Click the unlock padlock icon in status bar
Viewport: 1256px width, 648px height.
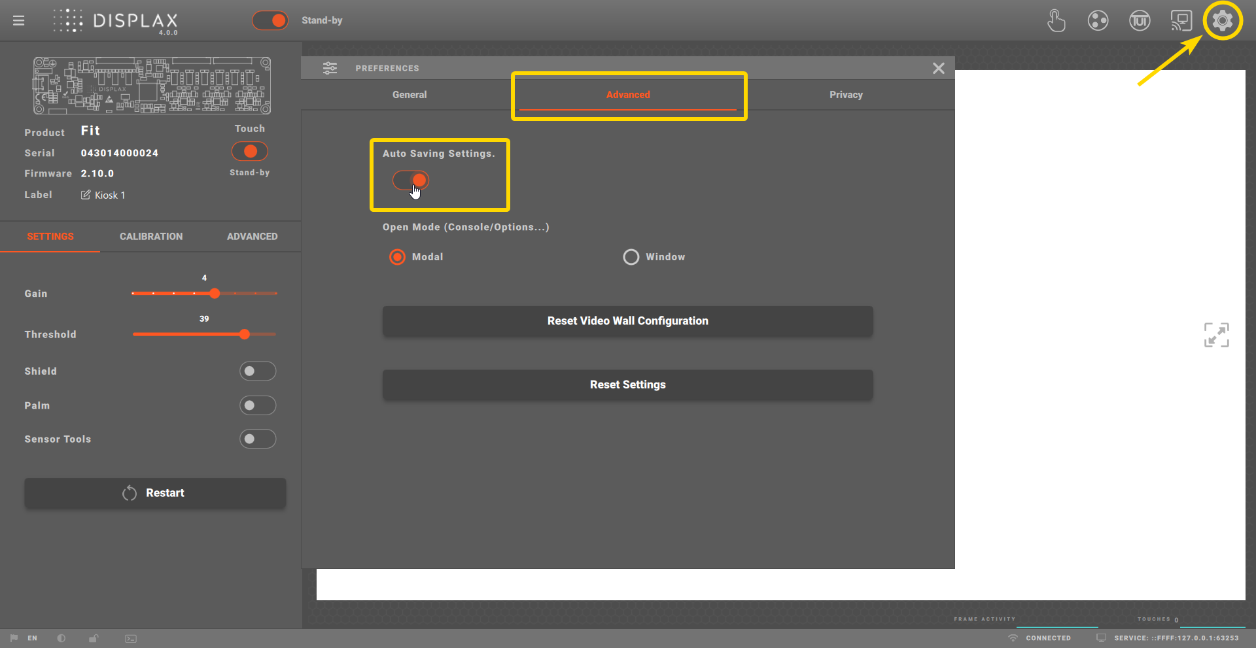point(94,638)
